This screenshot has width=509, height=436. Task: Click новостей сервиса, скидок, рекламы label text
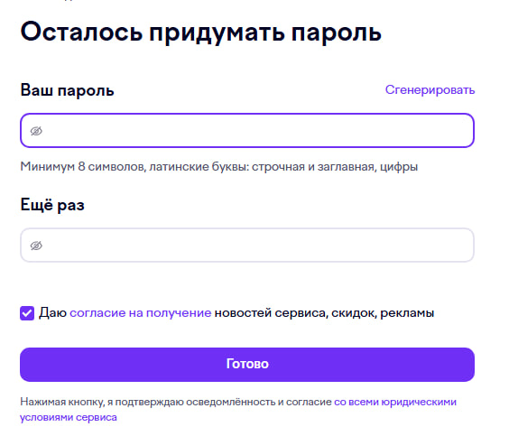coord(324,313)
